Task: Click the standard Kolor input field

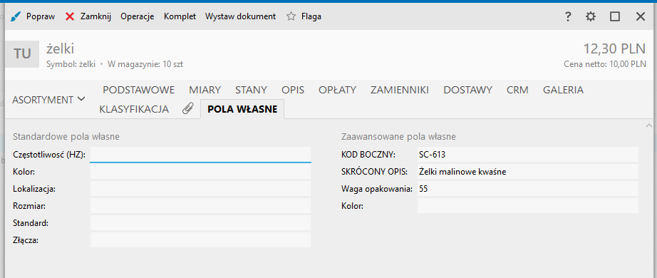Action: (200, 172)
